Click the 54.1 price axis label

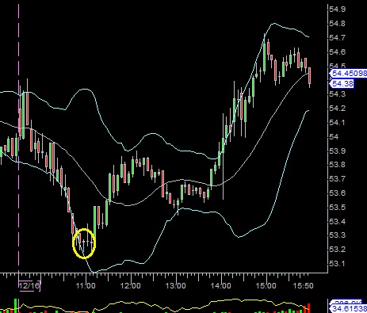point(337,123)
